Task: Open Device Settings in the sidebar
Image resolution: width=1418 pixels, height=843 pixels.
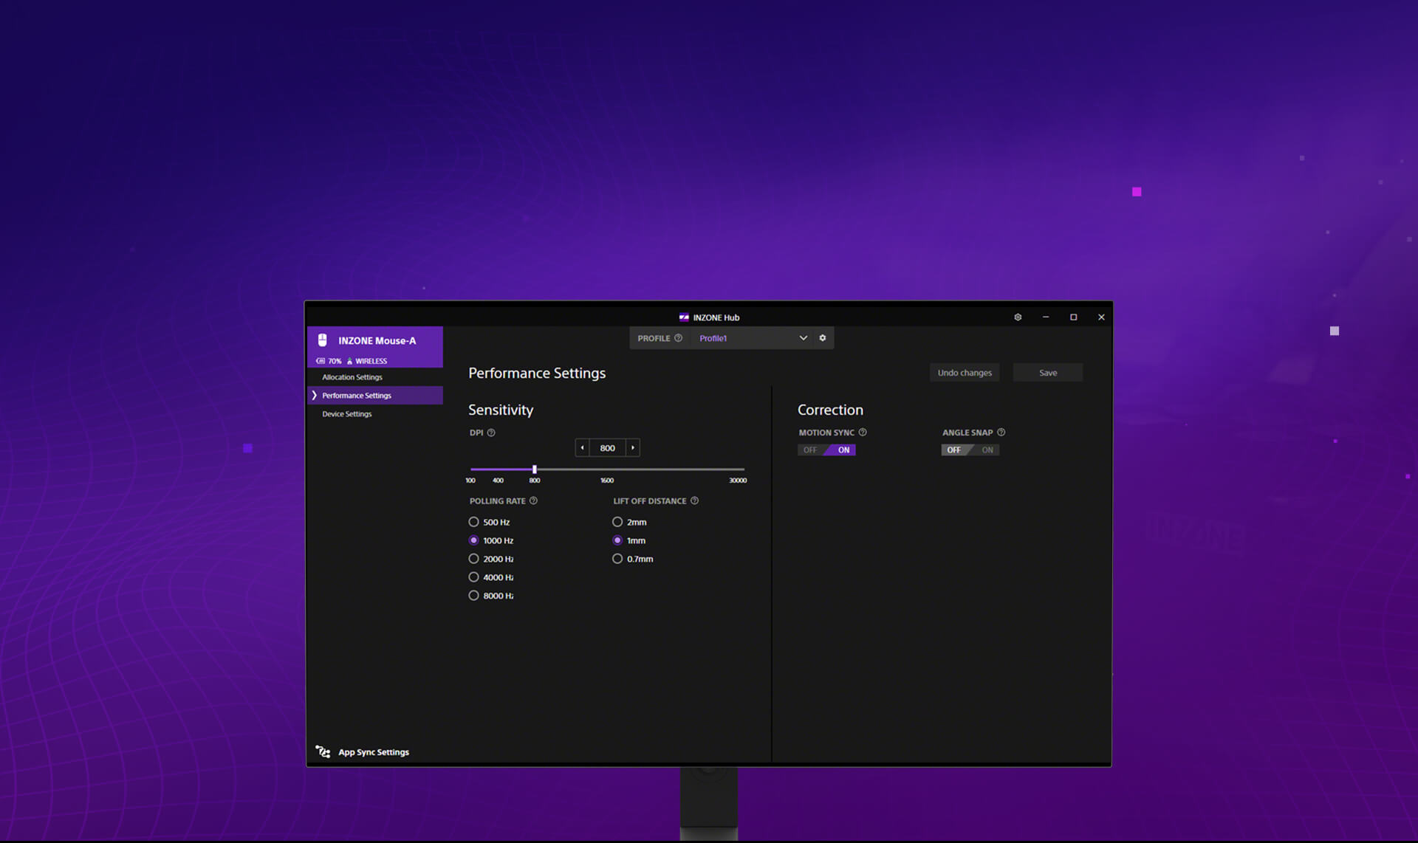Action: point(347,414)
